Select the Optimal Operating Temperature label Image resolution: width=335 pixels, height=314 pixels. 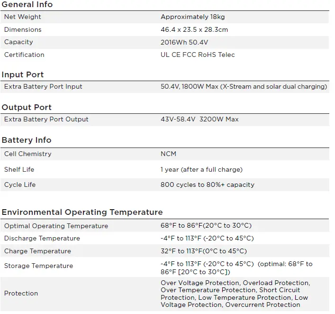point(56,226)
